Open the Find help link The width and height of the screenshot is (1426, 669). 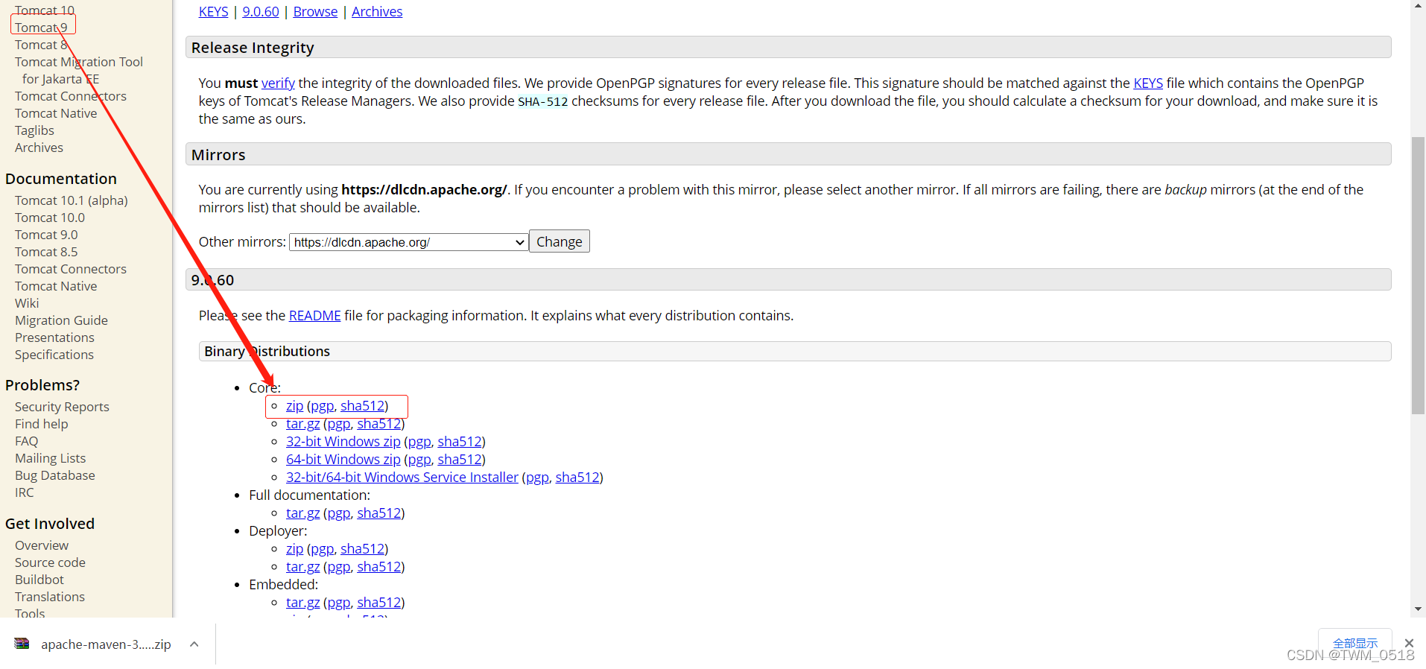point(41,424)
